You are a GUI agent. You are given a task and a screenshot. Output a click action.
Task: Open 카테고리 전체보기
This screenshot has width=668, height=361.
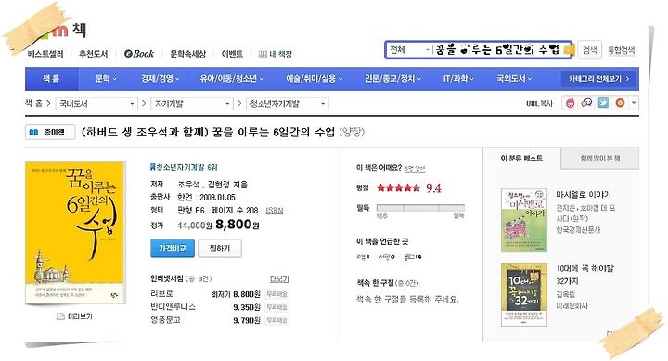pyautogui.click(x=598, y=79)
